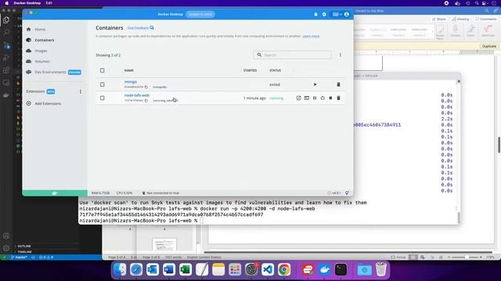Click Not connected to Hub status
Image resolution: width=501 pixels, height=281 pixels.
160,193
